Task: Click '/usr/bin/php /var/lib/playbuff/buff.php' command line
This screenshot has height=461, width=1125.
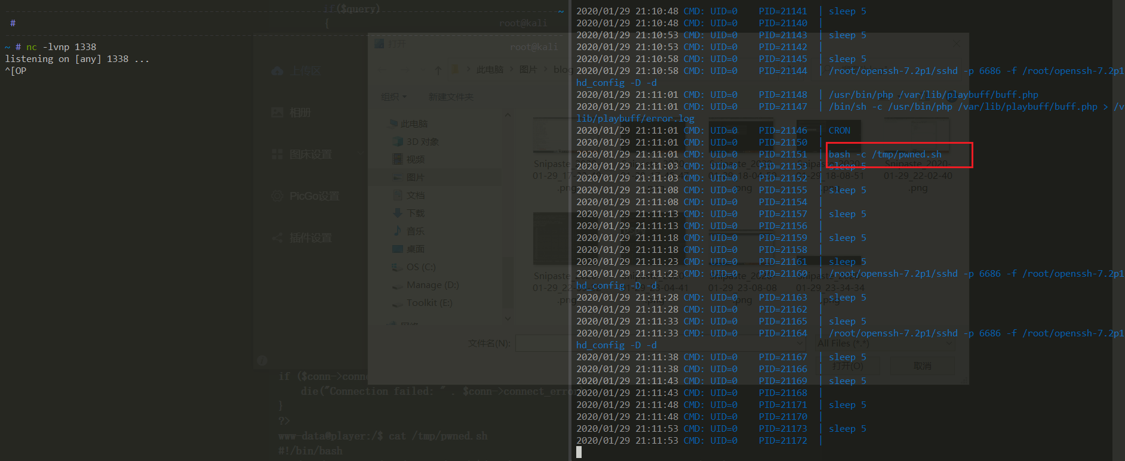Action: click(933, 95)
